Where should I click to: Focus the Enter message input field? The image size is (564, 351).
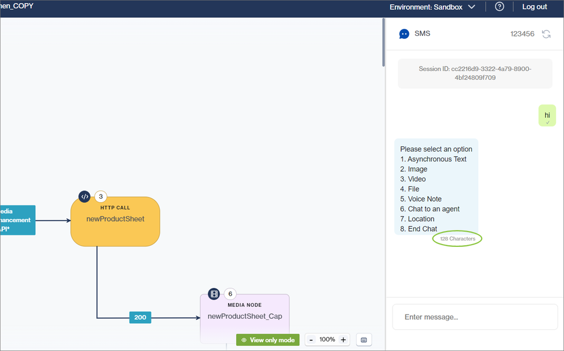[475, 317]
